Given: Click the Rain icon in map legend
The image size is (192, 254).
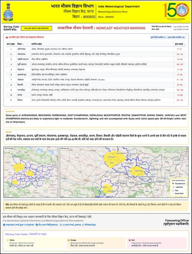Looking at the screenshot, I should tap(173, 190).
